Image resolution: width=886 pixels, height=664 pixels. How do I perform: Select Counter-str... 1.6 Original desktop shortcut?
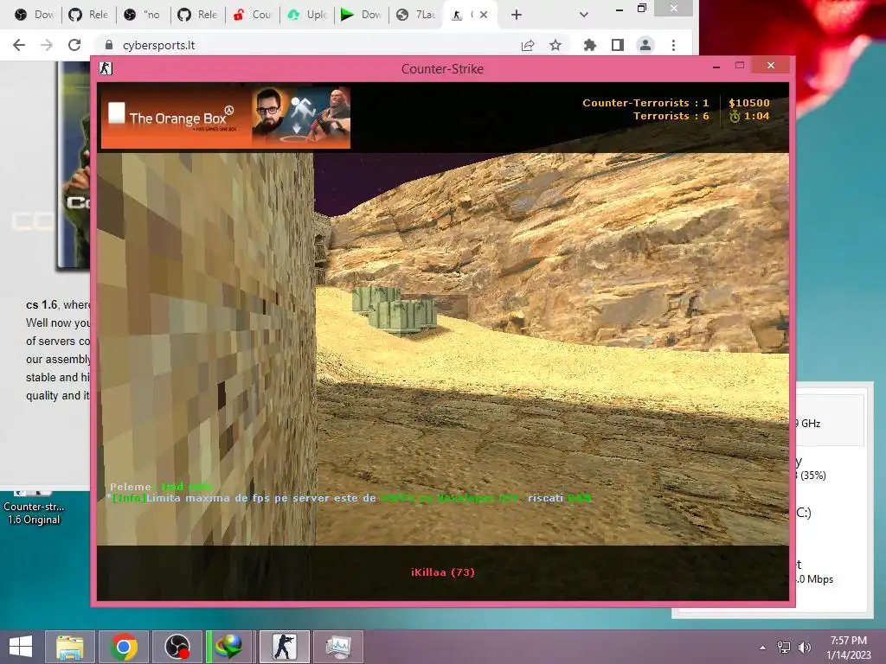coord(34,508)
